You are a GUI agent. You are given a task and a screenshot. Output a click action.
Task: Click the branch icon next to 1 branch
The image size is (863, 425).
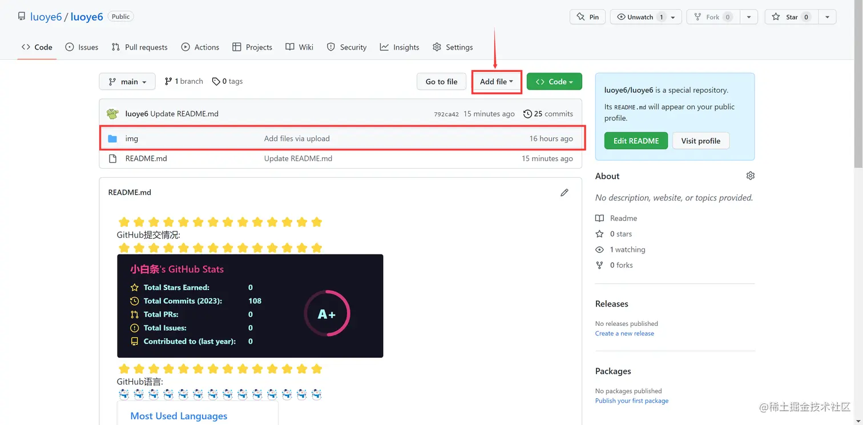[168, 81]
